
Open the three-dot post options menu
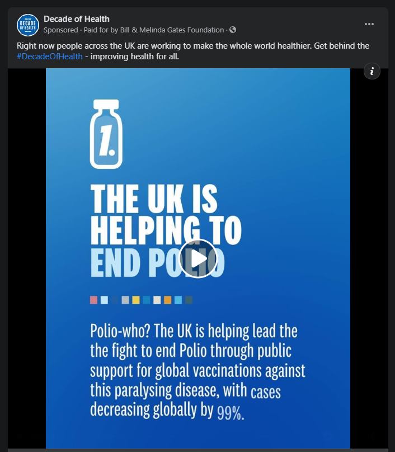tap(369, 24)
